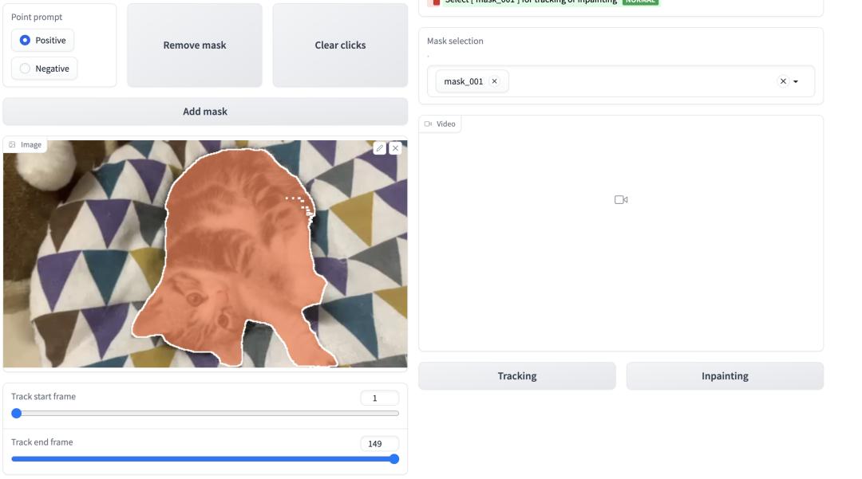862x479 pixels.
Task: Click the pencil edit icon on the image viewer
Action: [x=381, y=147]
